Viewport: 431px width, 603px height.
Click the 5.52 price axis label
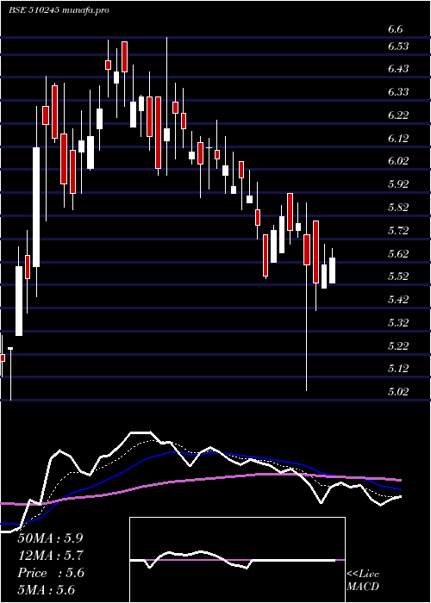click(398, 277)
